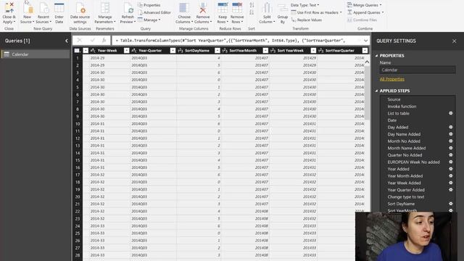Open the Year-Quarter column filter dropdown
Image resolution: width=464 pixels, height=261 pixels.
click(173, 51)
